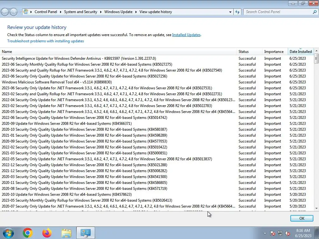Image resolution: width=319 pixels, height=239 pixels.
Task: Select the KB5026413 Monthly Quality Rollup row
Action: [x=157, y=200]
